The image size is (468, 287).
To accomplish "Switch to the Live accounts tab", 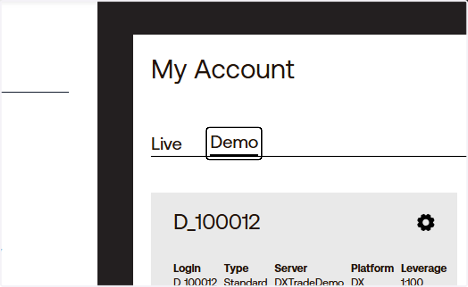I will point(167,144).
